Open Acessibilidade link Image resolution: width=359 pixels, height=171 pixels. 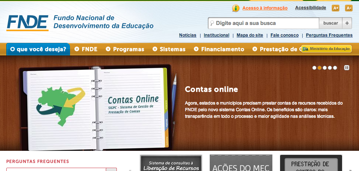click(310, 8)
